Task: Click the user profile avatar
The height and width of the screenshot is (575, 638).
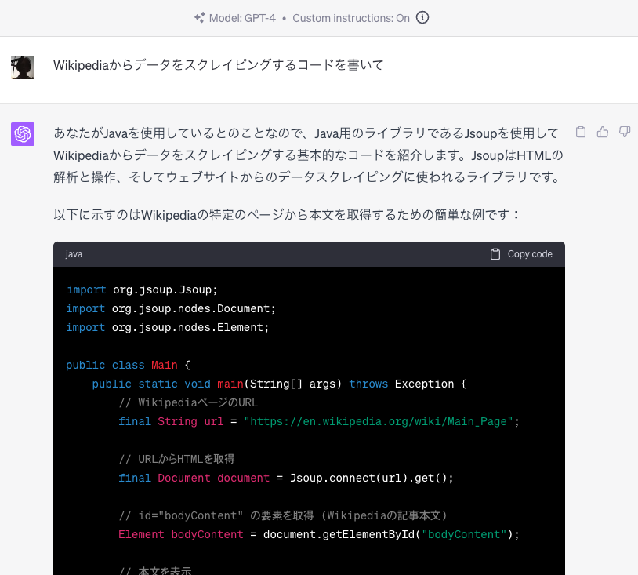Action: (x=23, y=67)
